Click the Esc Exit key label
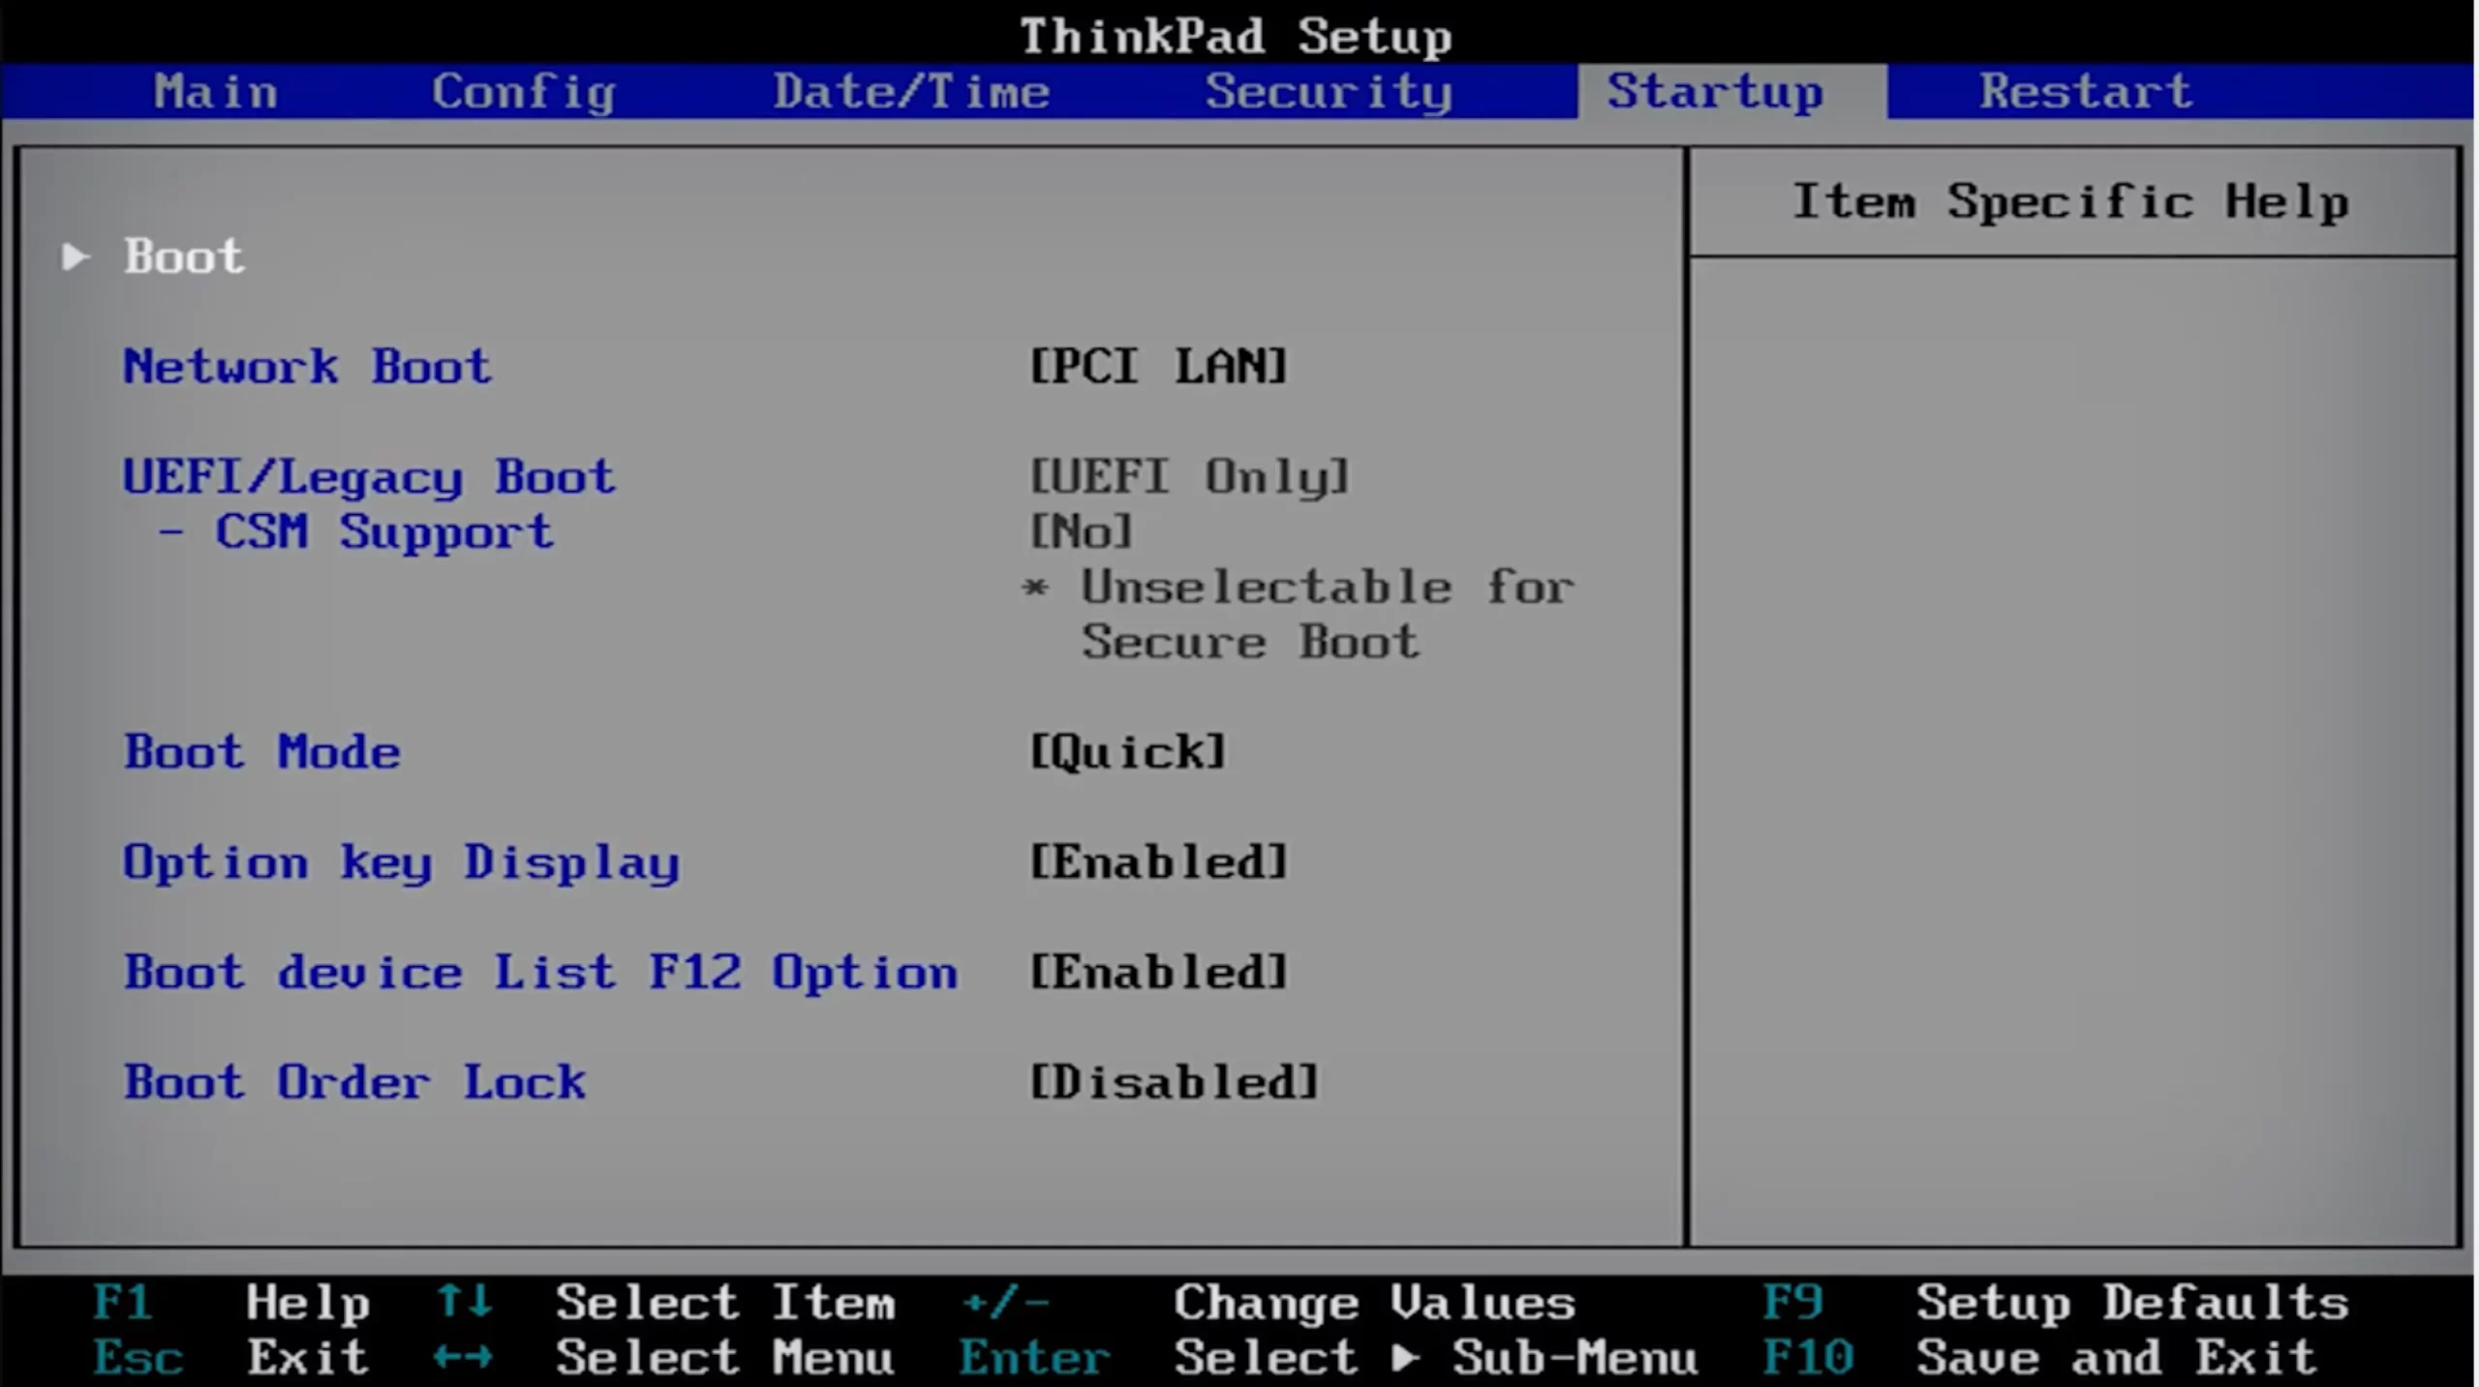Viewport: 2479px width, 1387px height. pos(138,1357)
